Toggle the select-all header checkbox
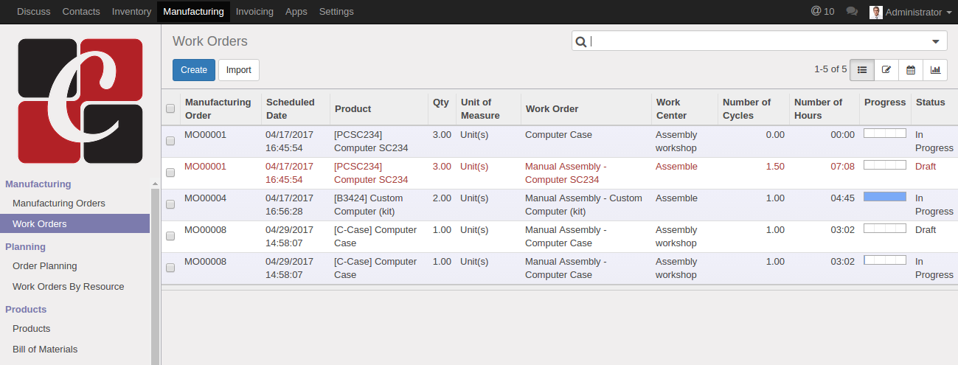The image size is (958, 365). 170,109
